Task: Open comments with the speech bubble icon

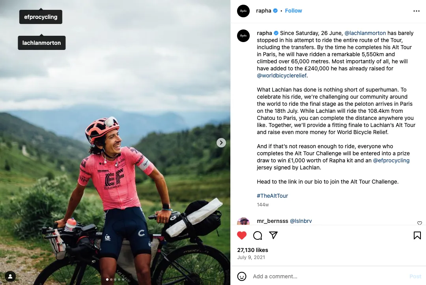Action: (258, 235)
